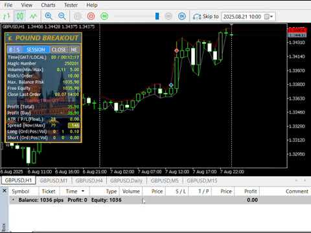Viewport: 311px width, 233px height.
Task: Click the Close Last Order value 08.07 14:00
Action: tap(67, 94)
